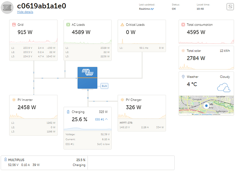Click the 52.39 V battery voltage
Viewport: 236px width, 174px height.
105,135
